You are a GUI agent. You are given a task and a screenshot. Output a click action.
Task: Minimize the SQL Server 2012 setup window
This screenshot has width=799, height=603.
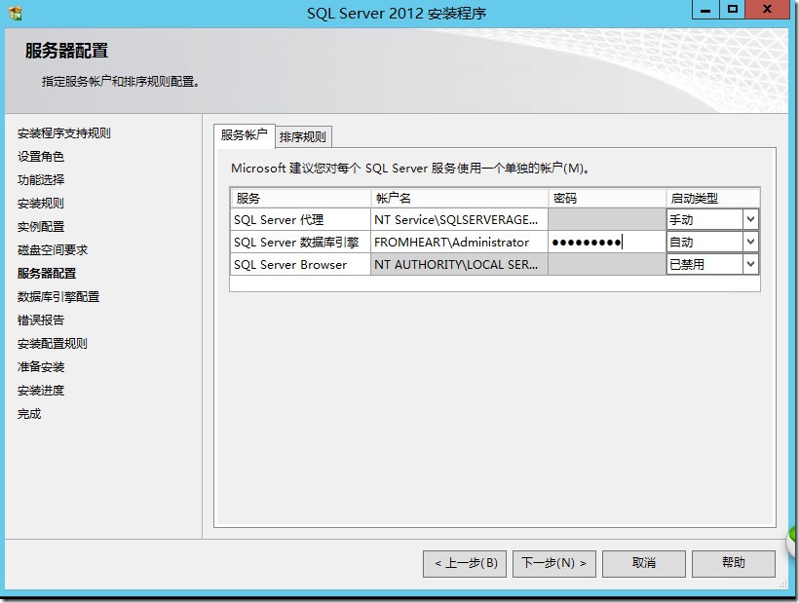click(705, 10)
